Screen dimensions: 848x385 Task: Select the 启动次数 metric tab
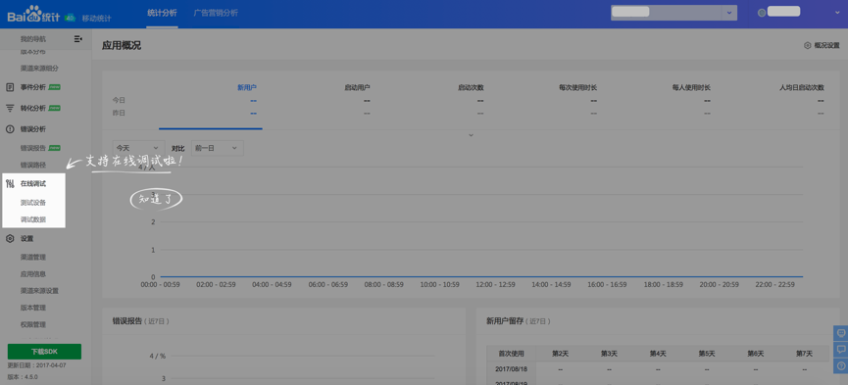coord(471,87)
